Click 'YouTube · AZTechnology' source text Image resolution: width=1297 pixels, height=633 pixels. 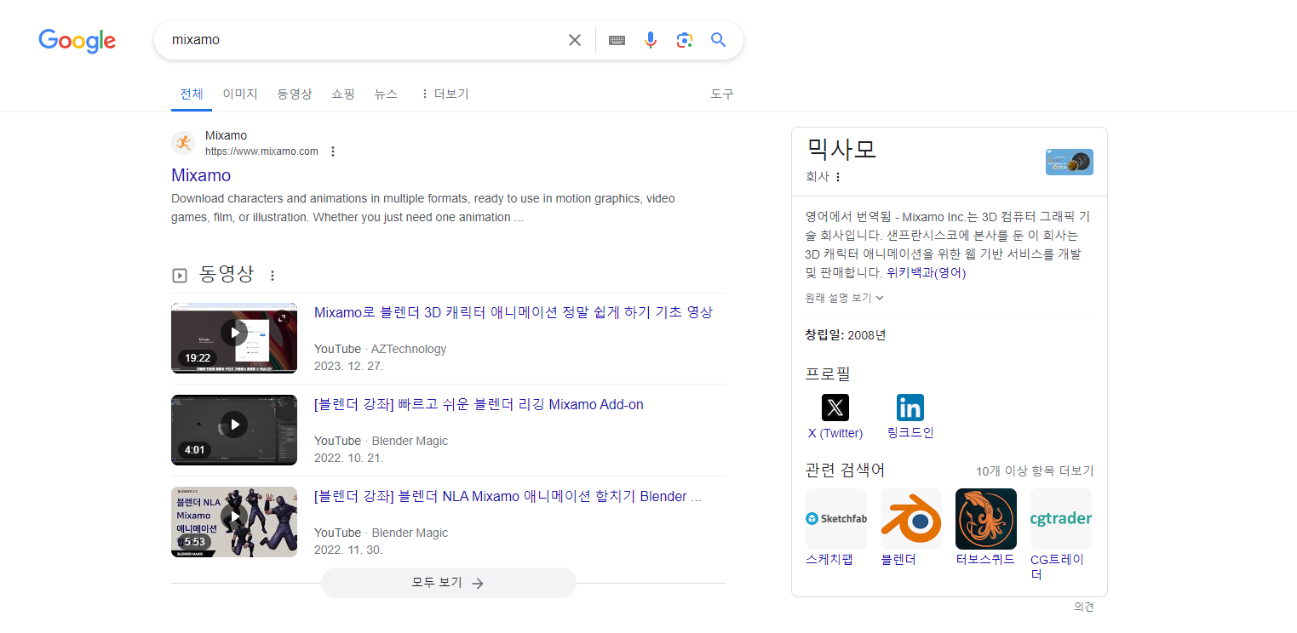pyautogui.click(x=380, y=349)
